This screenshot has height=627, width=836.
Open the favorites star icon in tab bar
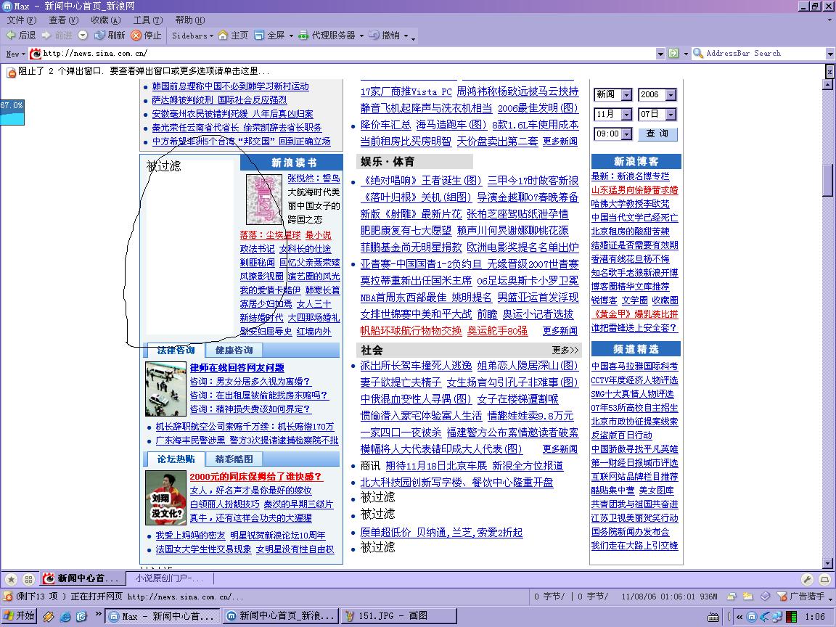coord(11,578)
